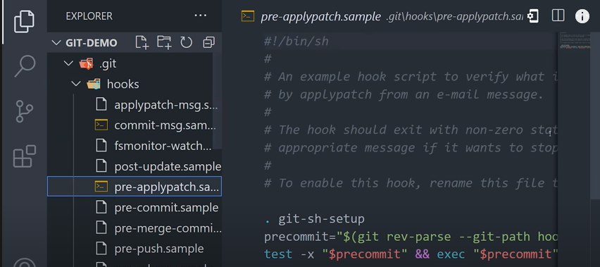The width and height of the screenshot is (600, 267).
Task: Open commit-msg.sample file
Action: click(135, 125)
